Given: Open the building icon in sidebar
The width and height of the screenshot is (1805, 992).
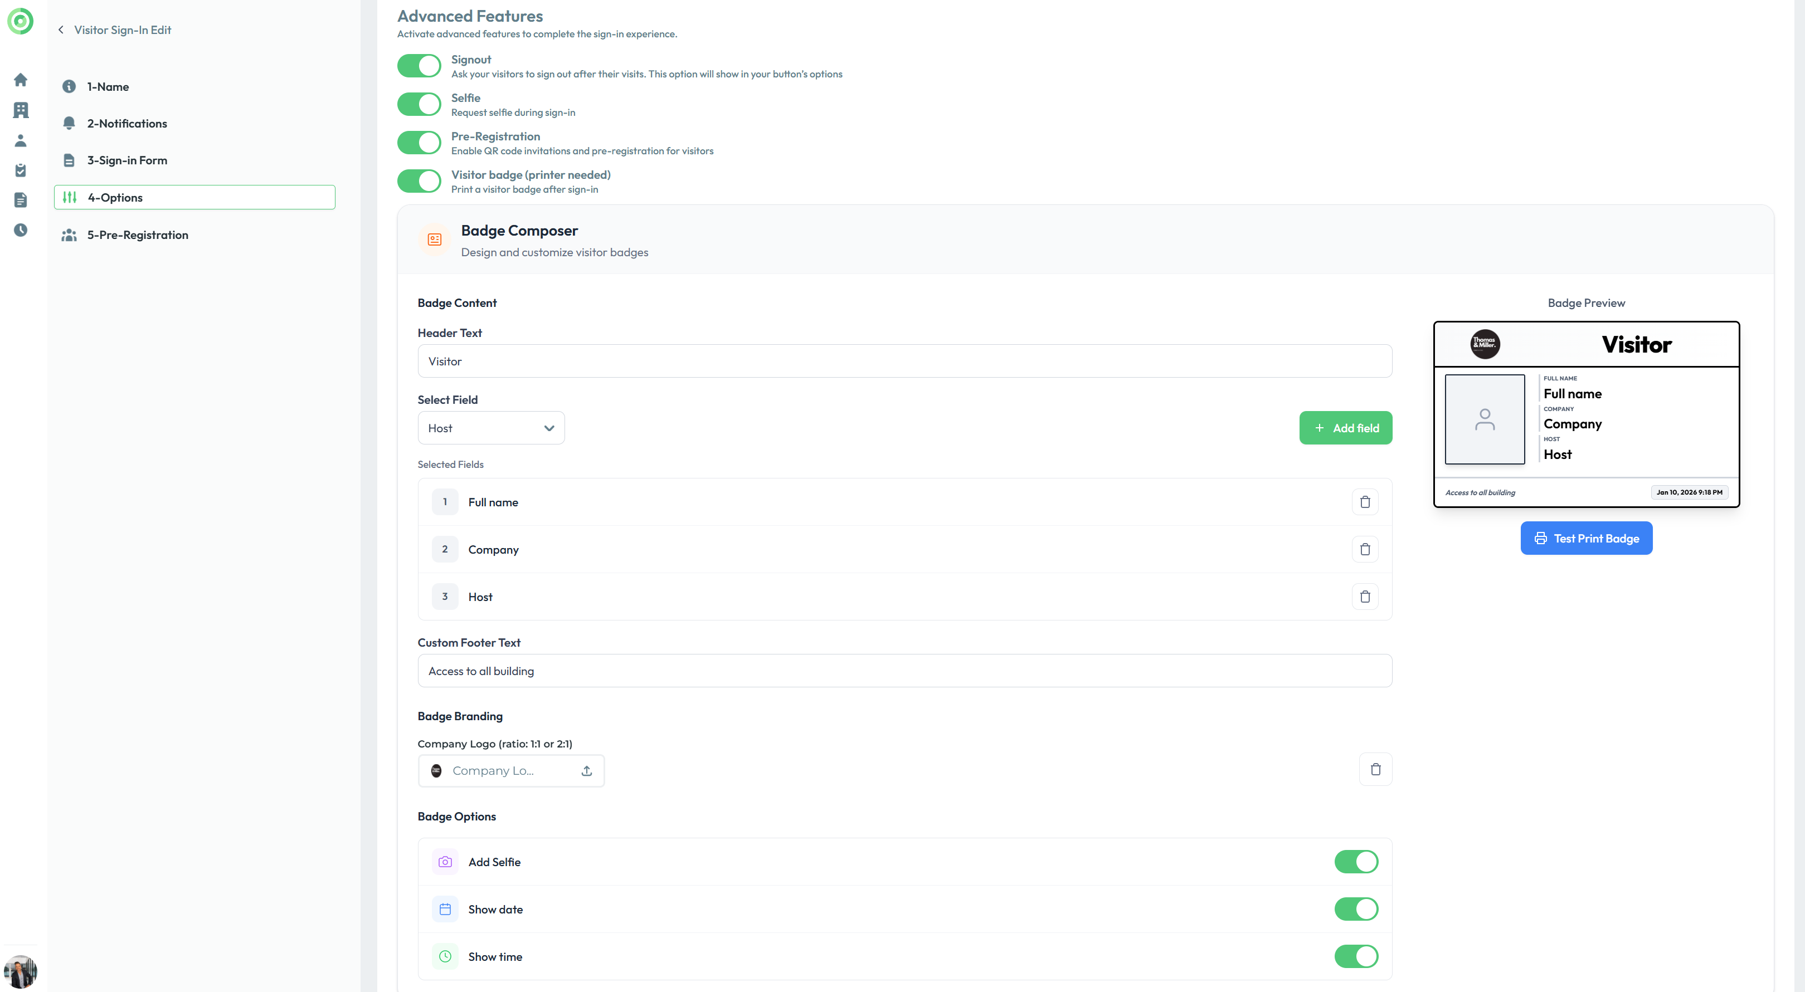Looking at the screenshot, I should (x=20, y=110).
